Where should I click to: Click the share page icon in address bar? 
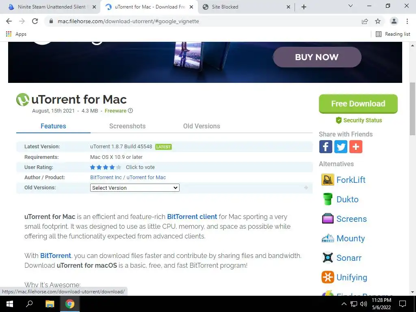point(365,21)
